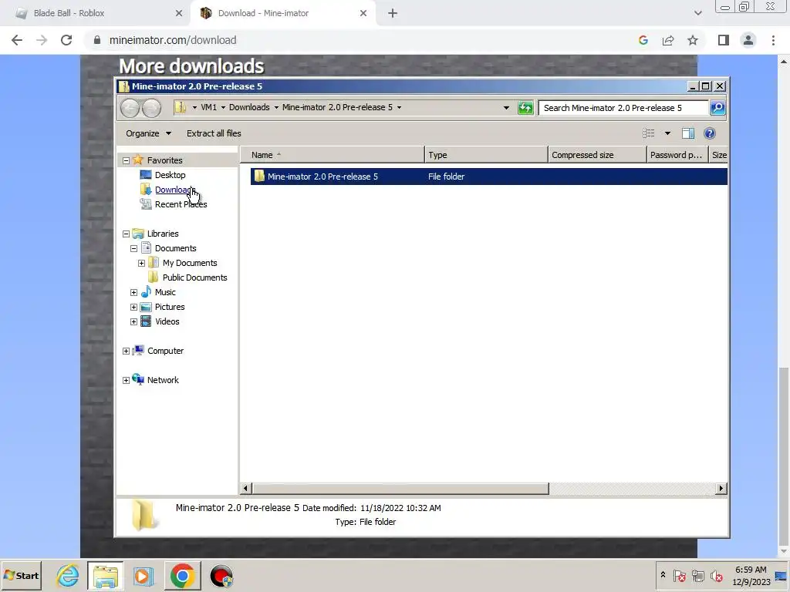Viewport: 790px width, 592px height.
Task: Click the Start button
Action: pyautogui.click(x=21, y=576)
